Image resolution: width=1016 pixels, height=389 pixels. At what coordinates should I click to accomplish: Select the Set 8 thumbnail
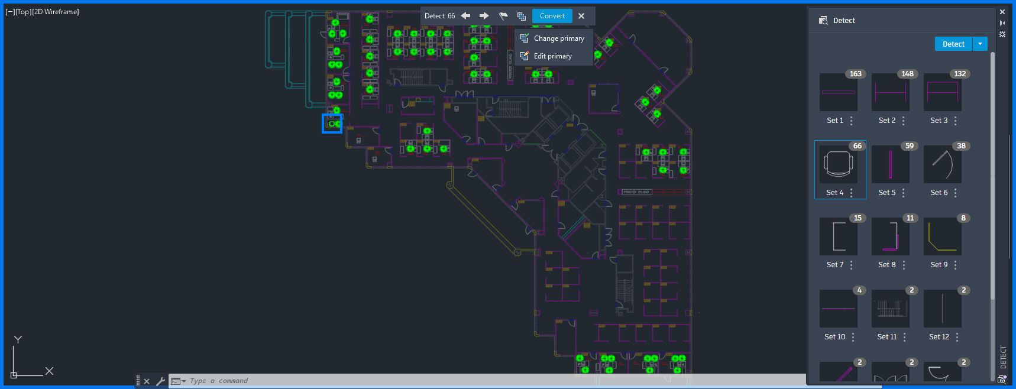(891, 236)
